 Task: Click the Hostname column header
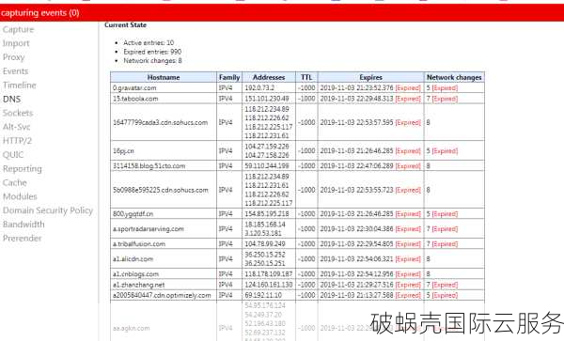pos(164,77)
